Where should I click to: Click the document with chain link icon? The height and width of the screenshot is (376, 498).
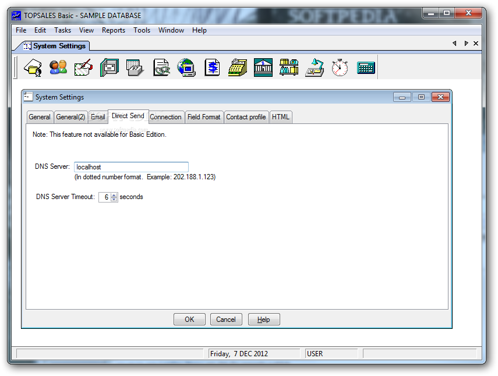(161, 68)
